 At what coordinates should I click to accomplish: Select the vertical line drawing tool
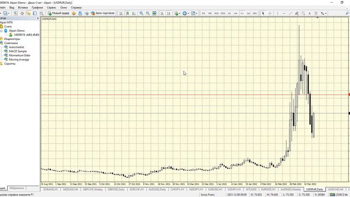pyautogui.click(x=277, y=13)
